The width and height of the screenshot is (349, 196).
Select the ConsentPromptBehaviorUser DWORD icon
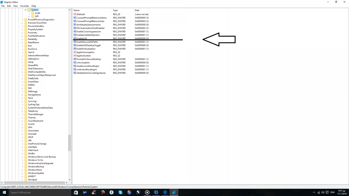click(x=75, y=21)
